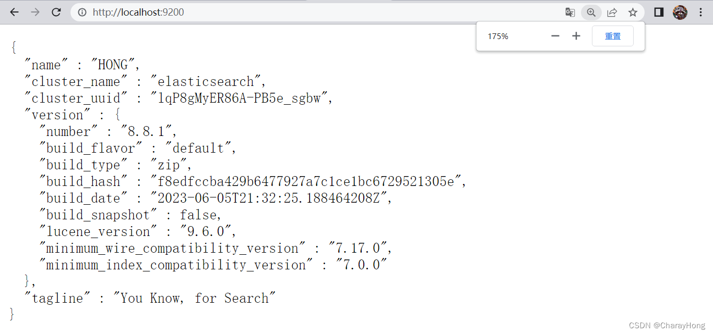Open the share icon next to the address bar
Viewport: 713px width, 335px height.
pyautogui.click(x=612, y=12)
